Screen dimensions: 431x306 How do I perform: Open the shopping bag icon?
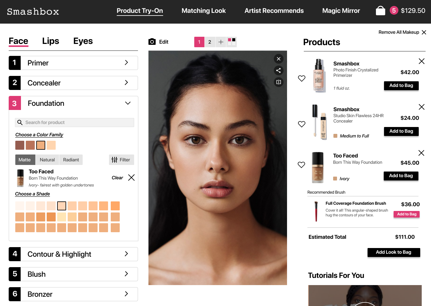coord(380,11)
